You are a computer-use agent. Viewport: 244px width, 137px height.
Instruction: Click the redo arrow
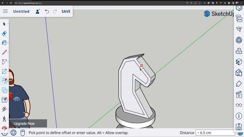click(55, 11)
